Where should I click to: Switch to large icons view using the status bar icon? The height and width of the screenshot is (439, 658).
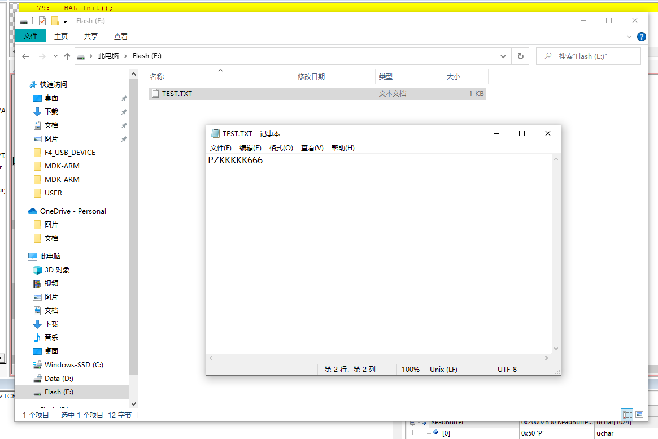639,415
